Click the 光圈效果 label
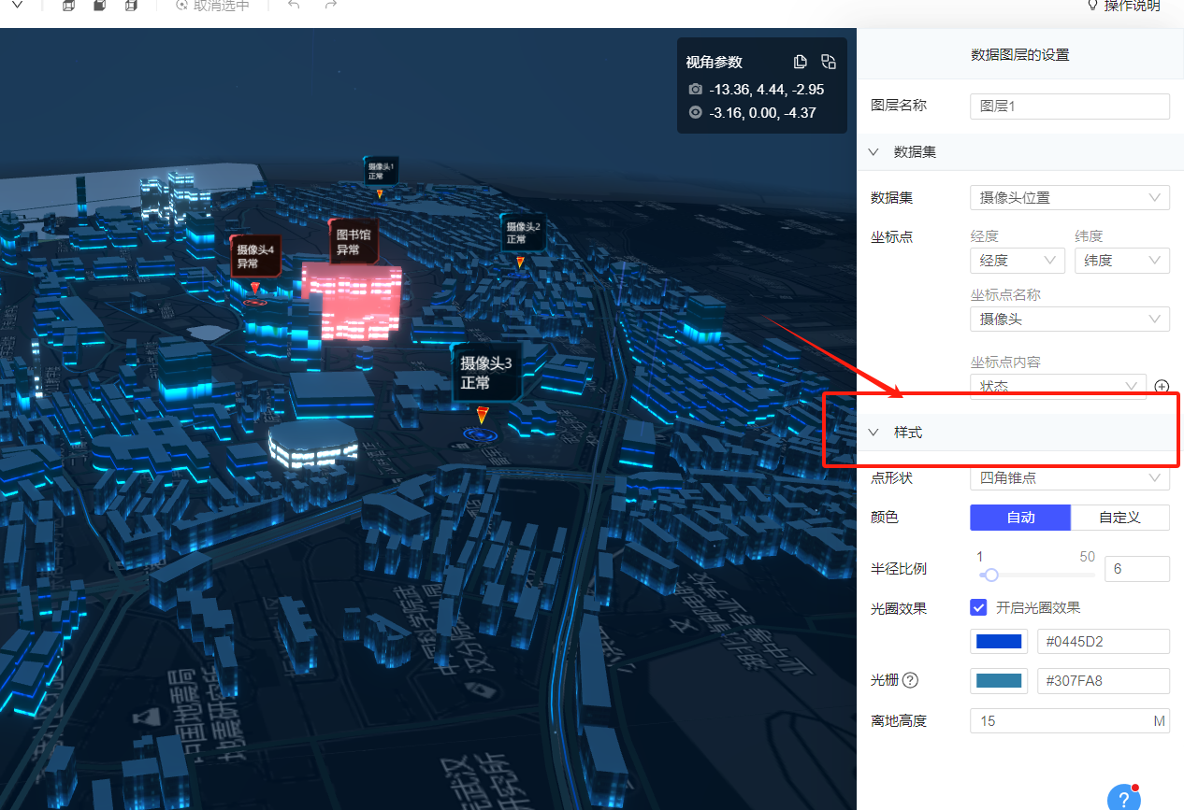 (x=899, y=608)
